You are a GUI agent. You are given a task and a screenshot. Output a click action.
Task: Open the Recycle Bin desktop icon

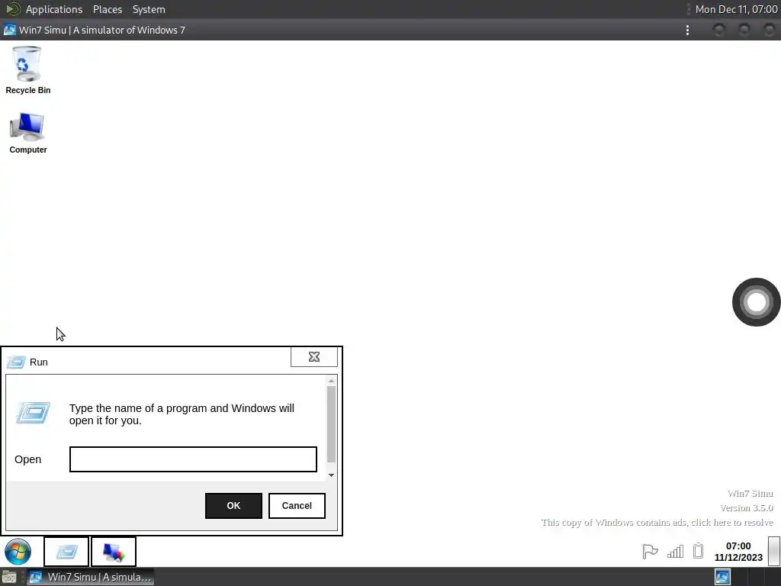pyautogui.click(x=28, y=69)
